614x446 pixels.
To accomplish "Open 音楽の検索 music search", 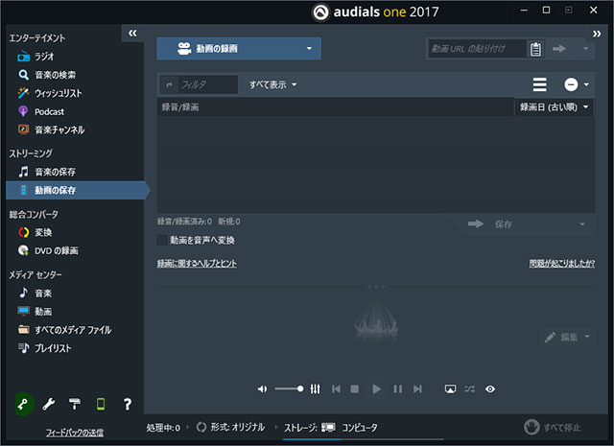I will [x=47, y=75].
